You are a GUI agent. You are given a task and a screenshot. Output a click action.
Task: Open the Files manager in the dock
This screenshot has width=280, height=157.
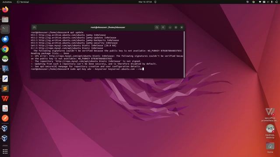5,19
